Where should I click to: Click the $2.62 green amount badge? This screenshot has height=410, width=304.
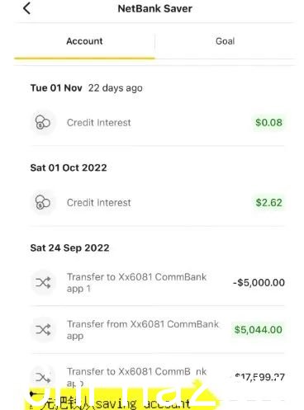268,203
